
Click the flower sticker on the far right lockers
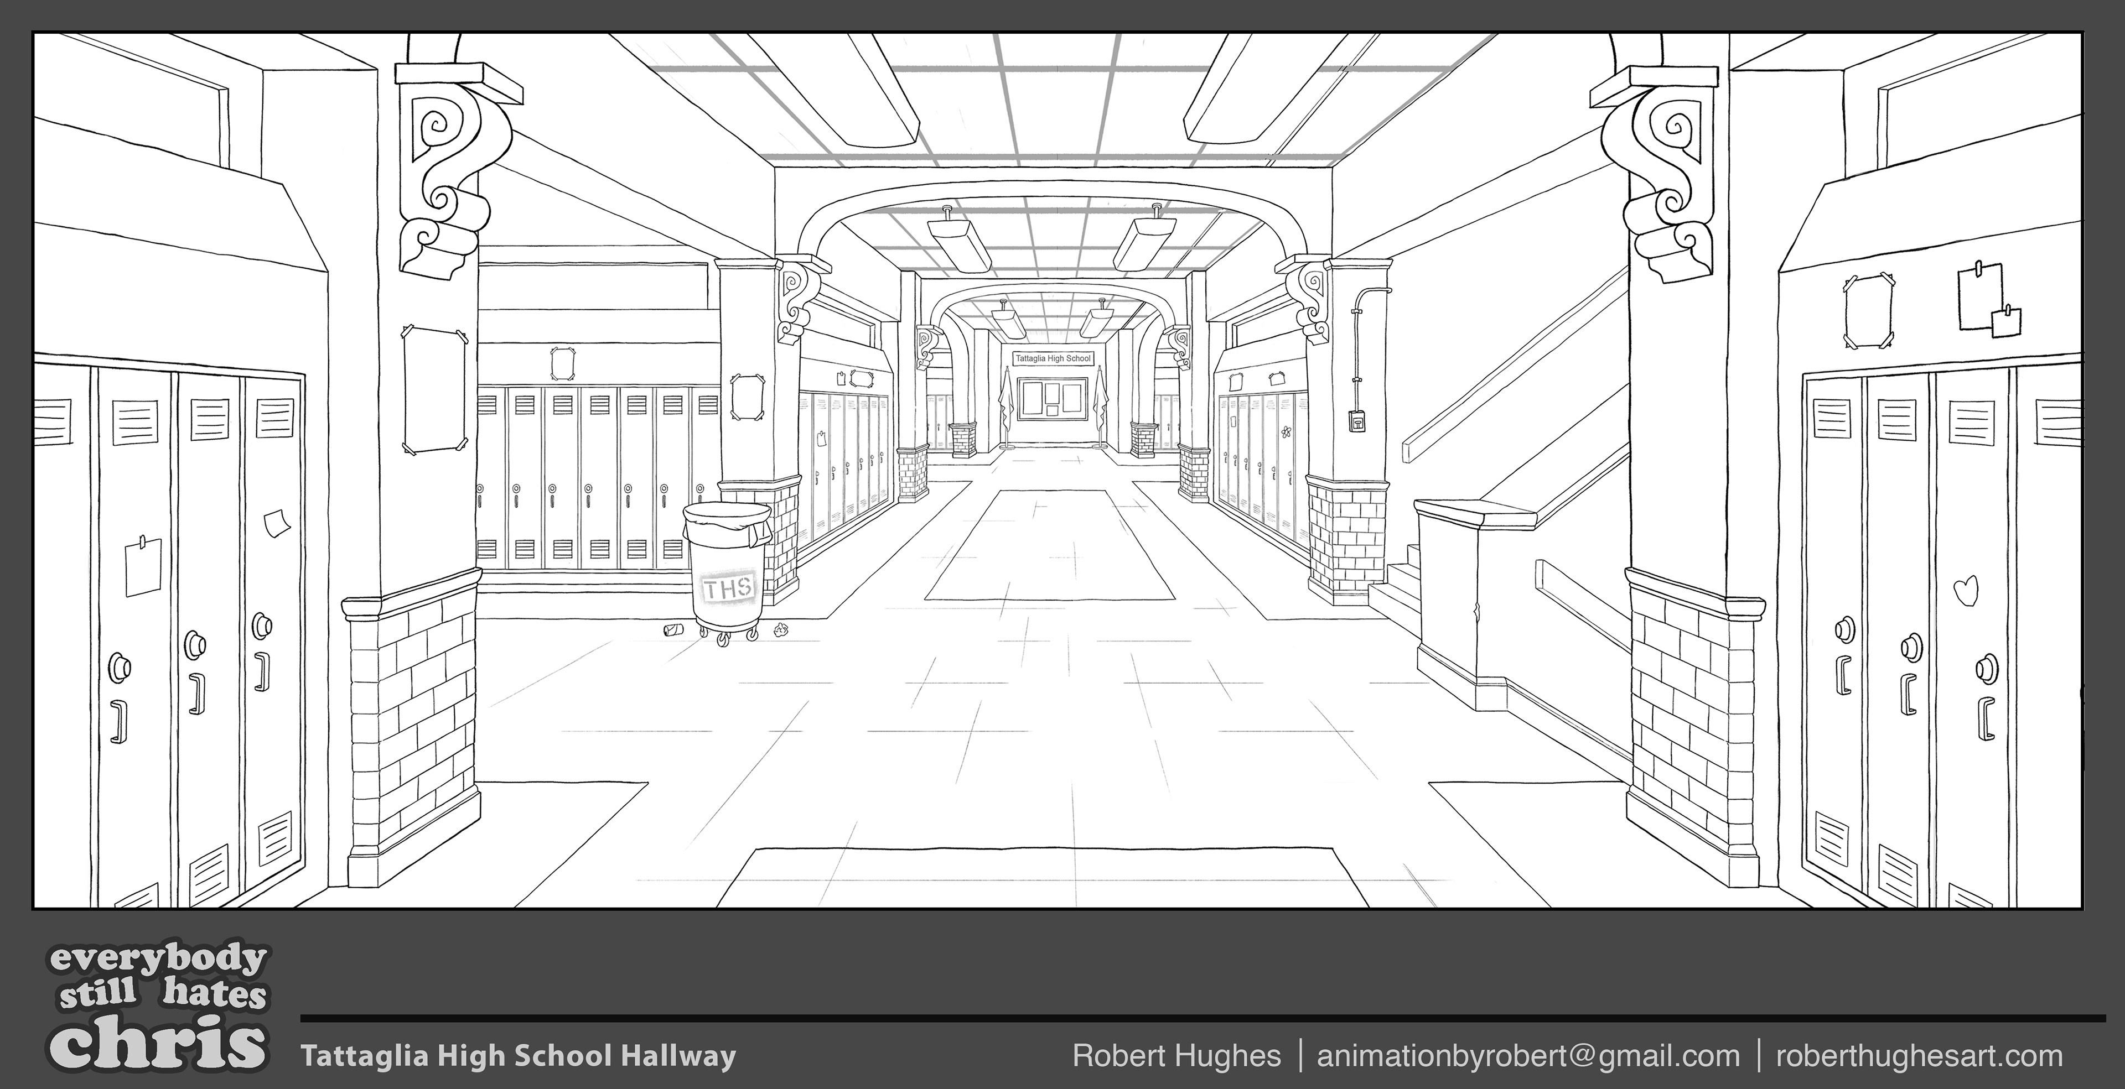[1285, 431]
